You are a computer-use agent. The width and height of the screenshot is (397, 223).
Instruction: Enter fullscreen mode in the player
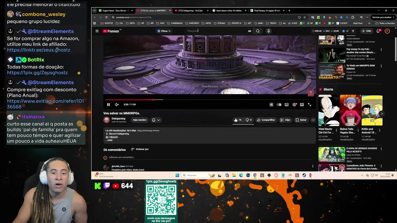point(310,105)
